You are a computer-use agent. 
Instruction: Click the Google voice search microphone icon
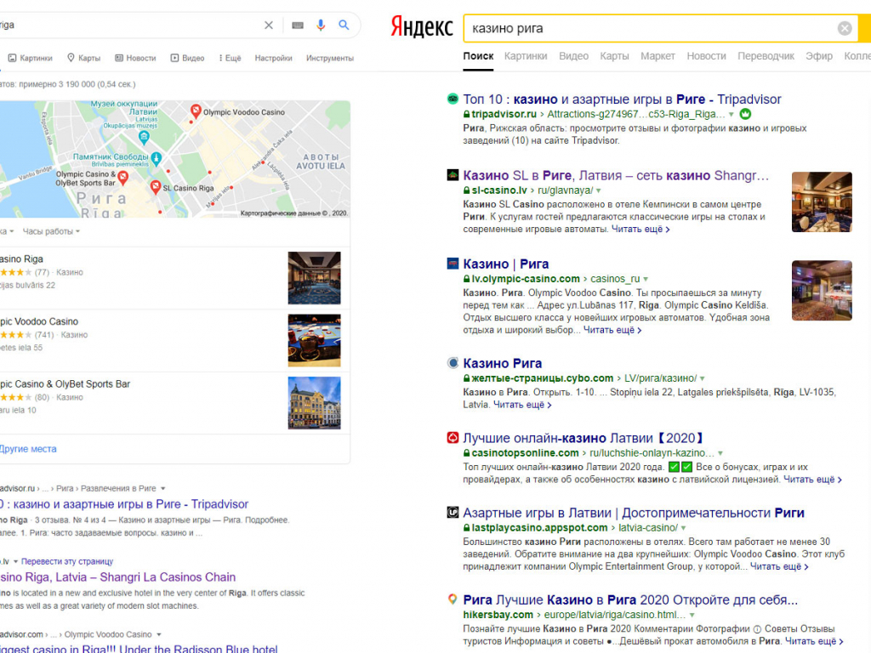[321, 26]
